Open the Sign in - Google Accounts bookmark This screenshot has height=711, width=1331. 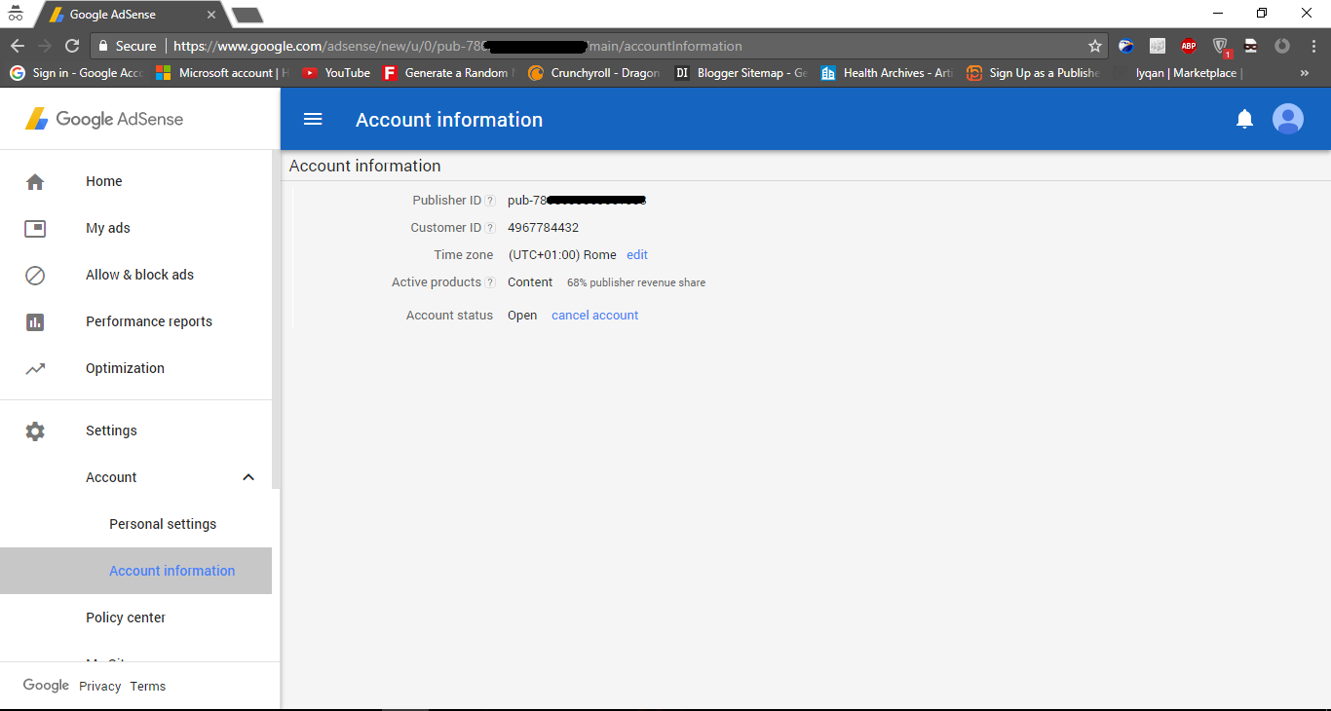tap(76, 73)
